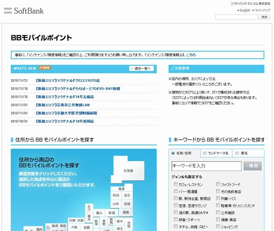Open news 石巻市公共無線LAN
The width and height of the screenshot is (274, 231).
[62, 105]
